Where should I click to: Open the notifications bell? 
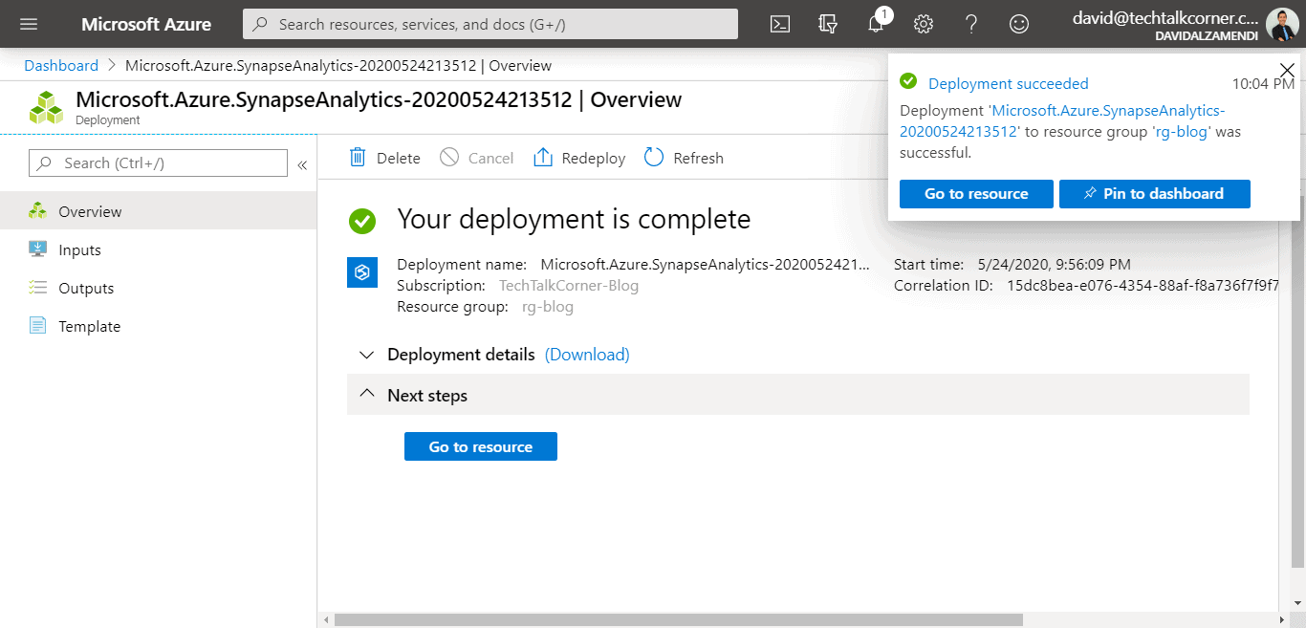tap(876, 24)
